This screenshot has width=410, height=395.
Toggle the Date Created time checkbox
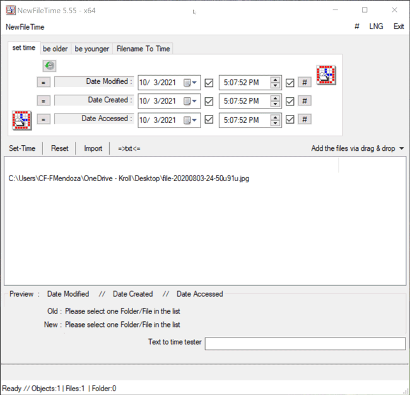coord(290,101)
